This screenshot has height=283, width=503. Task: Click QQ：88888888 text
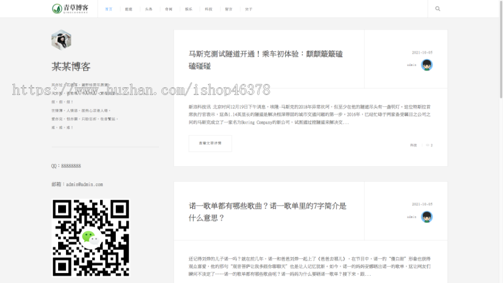click(x=66, y=166)
